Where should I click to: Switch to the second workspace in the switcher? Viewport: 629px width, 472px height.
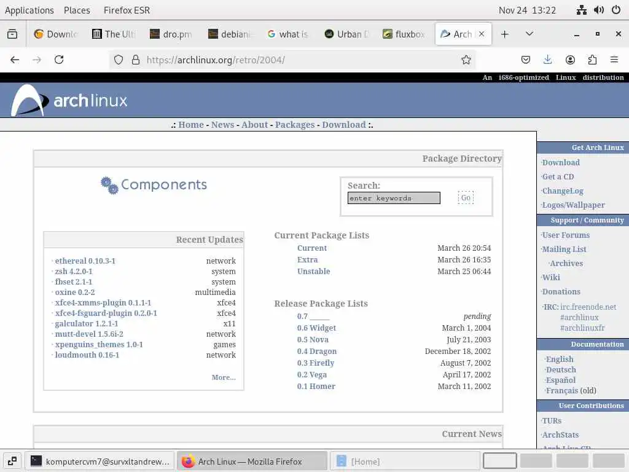click(536, 461)
